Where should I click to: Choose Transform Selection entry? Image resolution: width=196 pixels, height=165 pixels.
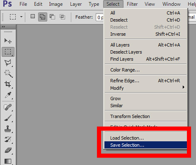click(x=145, y=116)
